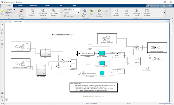Click the Zoom tool in canvas palette
This screenshot has height=105, width=174.
tap(2, 30)
